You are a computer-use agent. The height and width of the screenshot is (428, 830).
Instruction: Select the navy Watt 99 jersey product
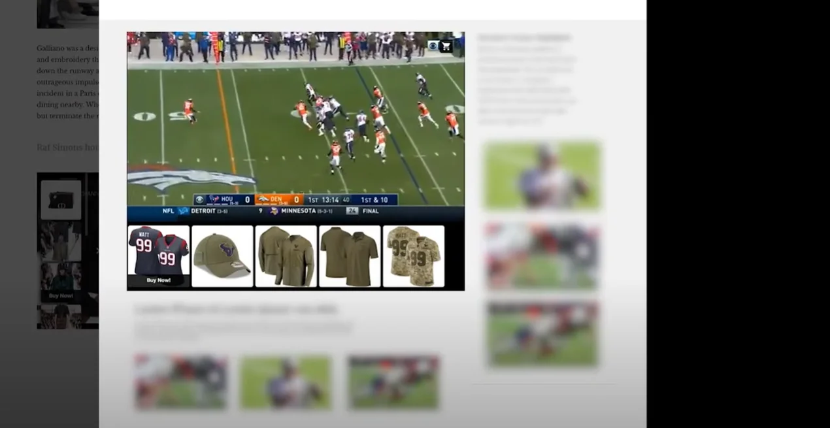[x=158, y=252]
